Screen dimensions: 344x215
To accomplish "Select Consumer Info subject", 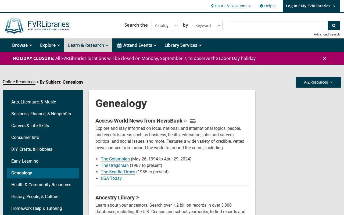I will [x=43, y=138].
